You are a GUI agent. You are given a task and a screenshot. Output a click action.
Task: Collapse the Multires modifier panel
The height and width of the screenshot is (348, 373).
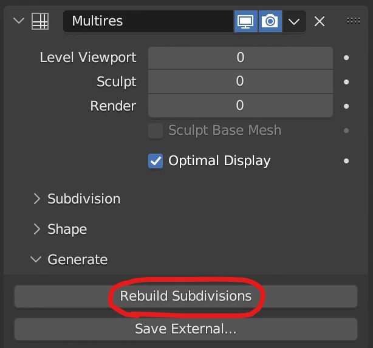[x=19, y=21]
